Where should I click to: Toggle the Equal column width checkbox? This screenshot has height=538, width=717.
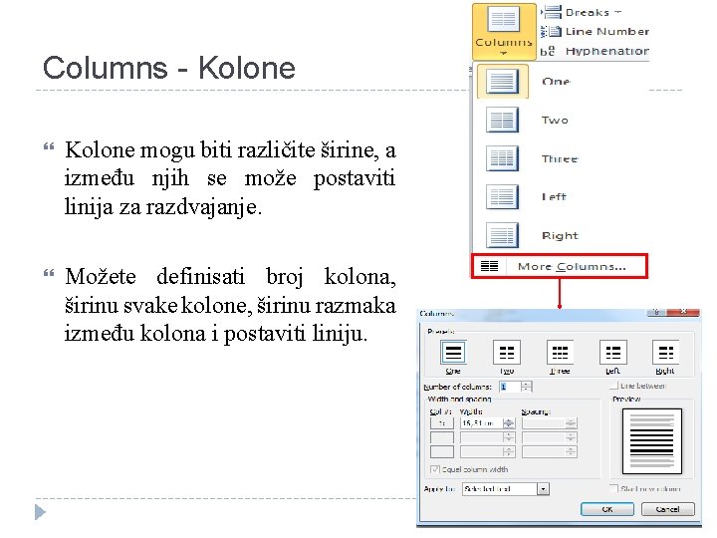click(435, 469)
